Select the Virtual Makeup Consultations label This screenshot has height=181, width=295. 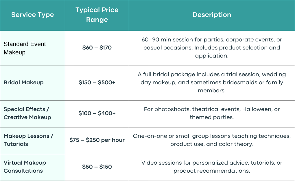[25, 167]
